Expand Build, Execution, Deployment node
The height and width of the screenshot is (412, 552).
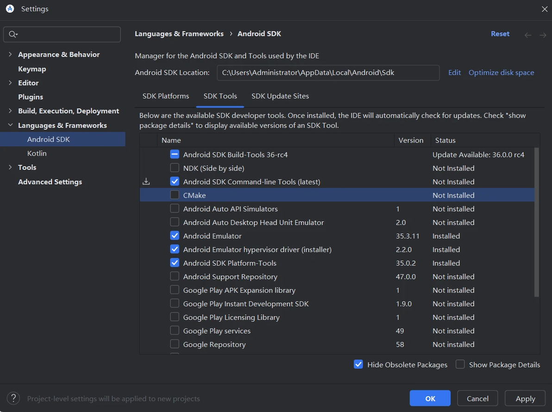pyautogui.click(x=10, y=111)
